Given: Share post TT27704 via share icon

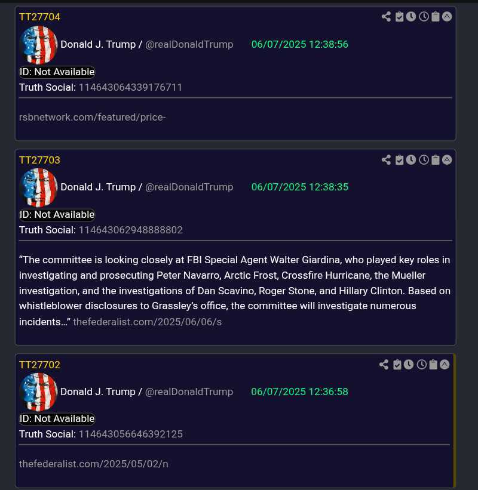Looking at the screenshot, I should (x=387, y=17).
